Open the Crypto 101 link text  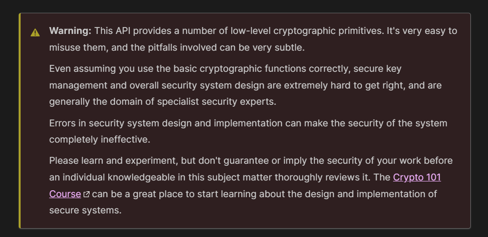pos(417,178)
